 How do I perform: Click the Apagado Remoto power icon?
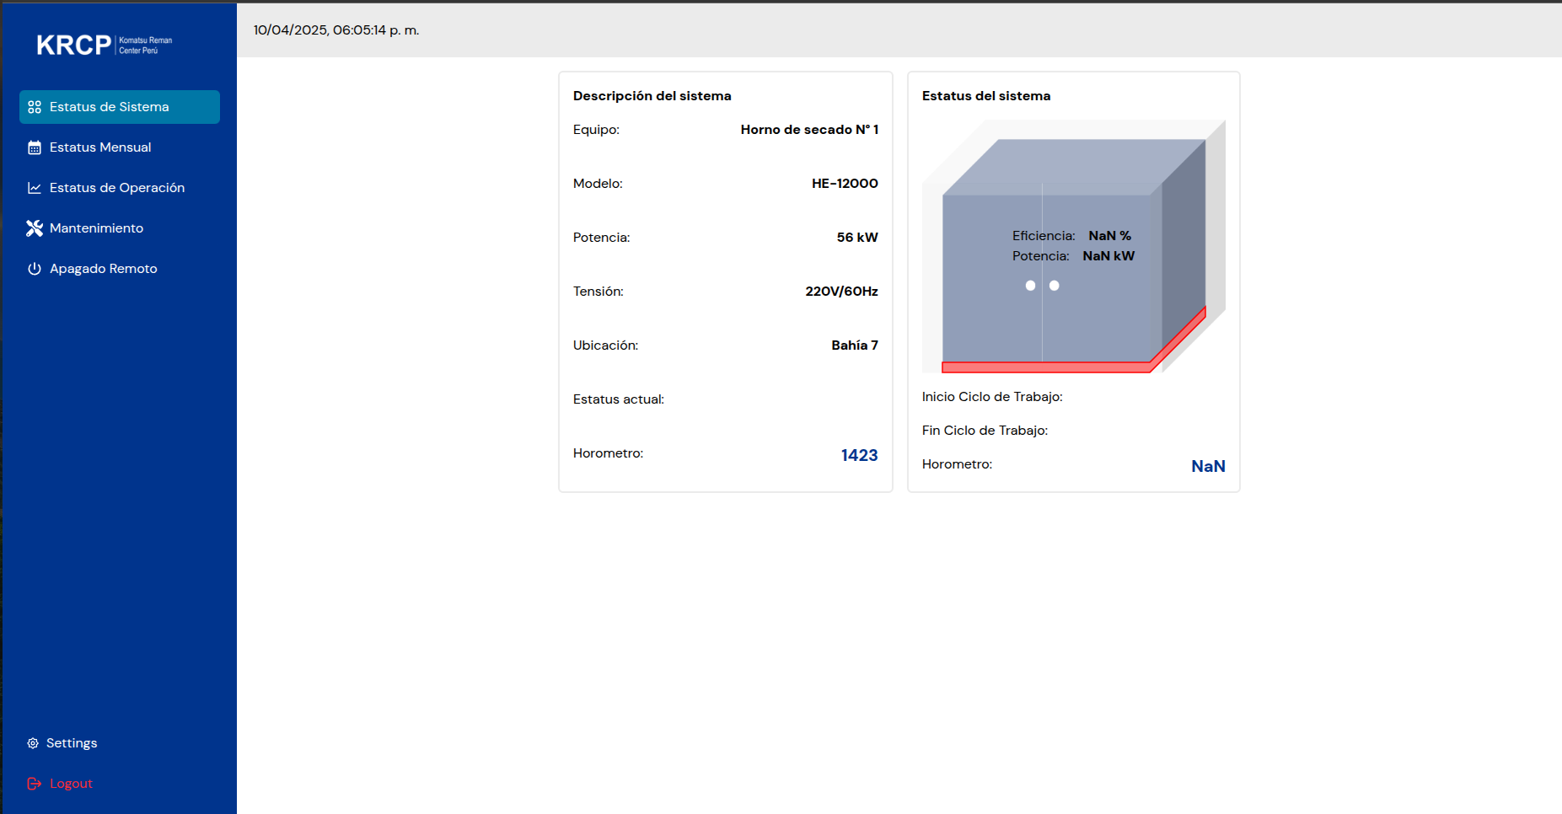point(35,269)
